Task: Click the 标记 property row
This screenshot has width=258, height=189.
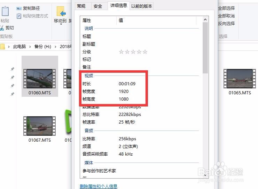Action: pos(141,60)
